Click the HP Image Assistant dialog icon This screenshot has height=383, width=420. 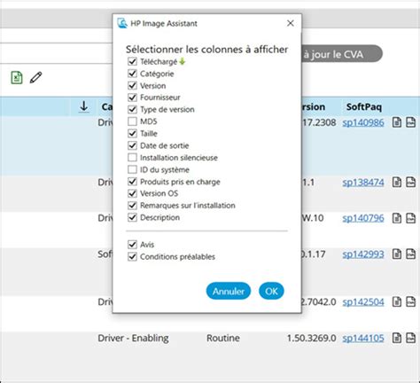[x=122, y=23]
